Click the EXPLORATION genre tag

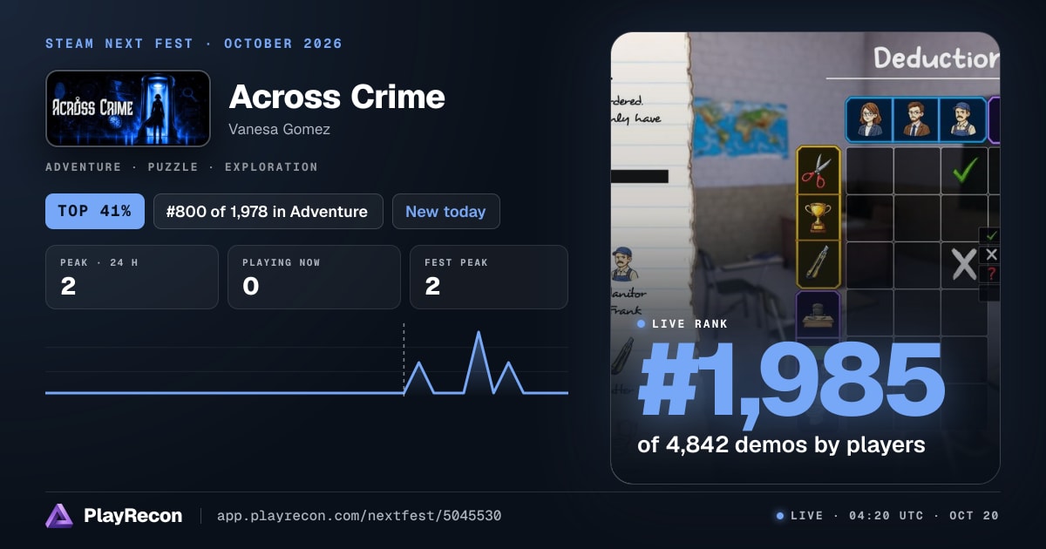269,166
